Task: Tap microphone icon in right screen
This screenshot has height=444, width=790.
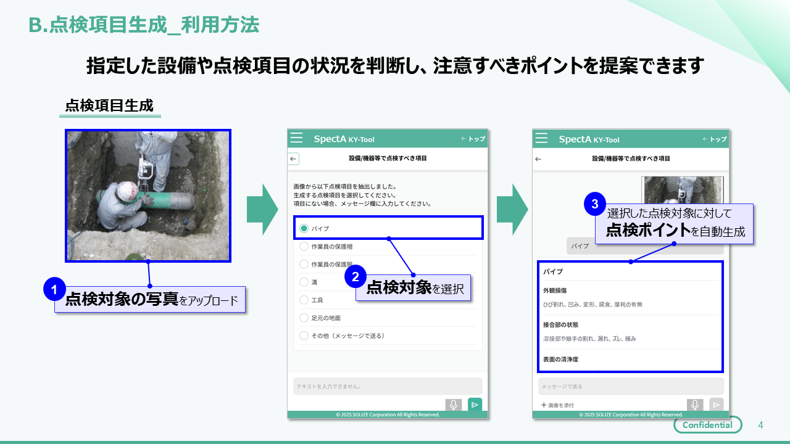Action: point(695,405)
